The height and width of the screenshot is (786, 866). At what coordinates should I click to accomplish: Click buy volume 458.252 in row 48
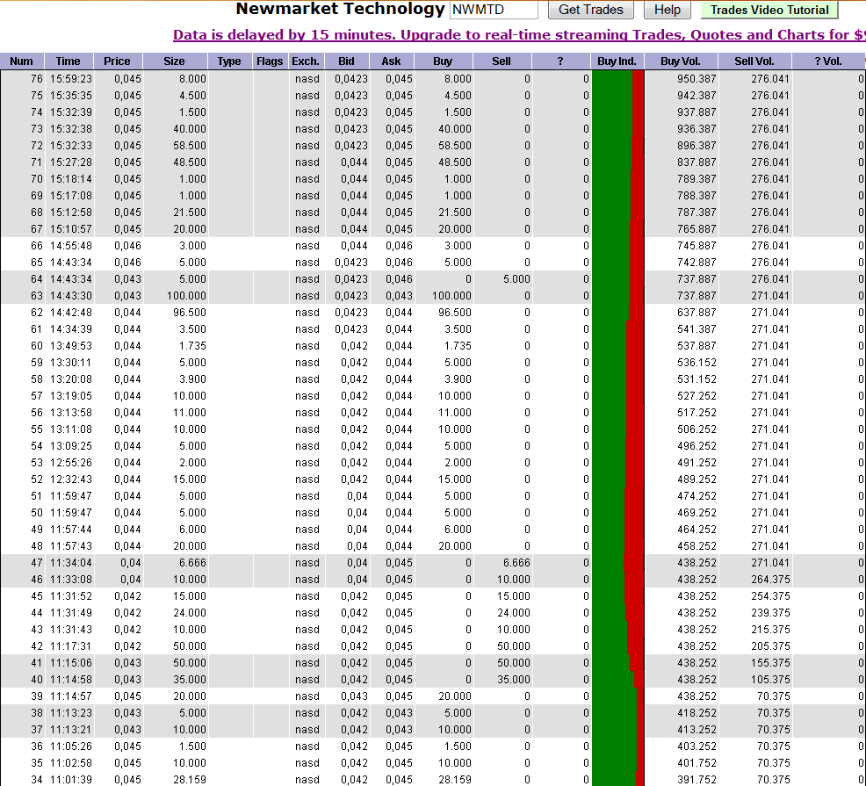point(696,546)
